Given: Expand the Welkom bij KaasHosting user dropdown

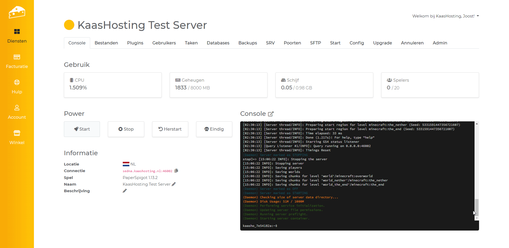Looking at the screenshot, I should click(445, 16).
